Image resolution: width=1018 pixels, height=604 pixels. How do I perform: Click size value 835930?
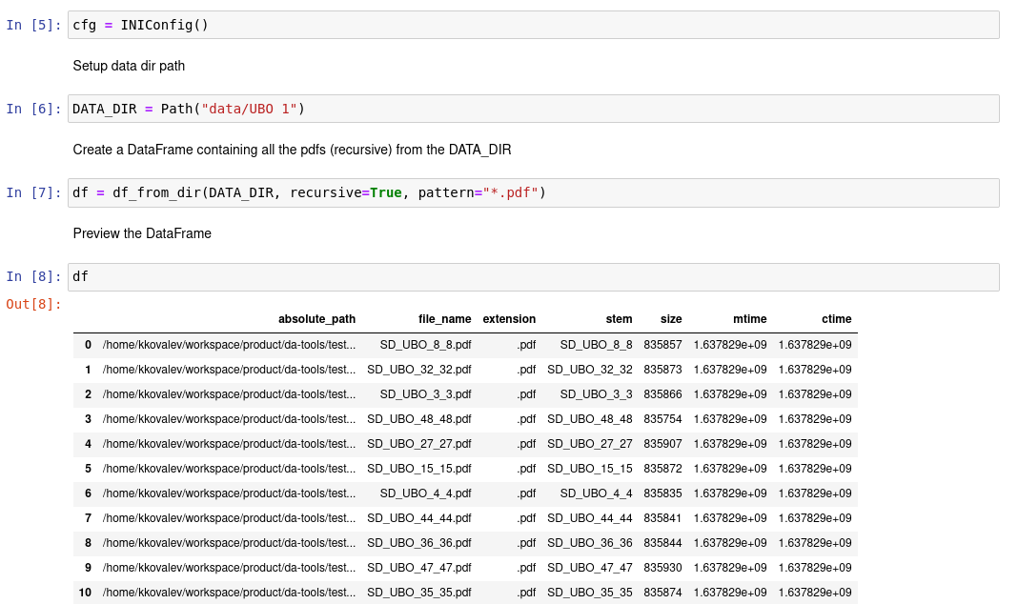pyautogui.click(x=662, y=568)
